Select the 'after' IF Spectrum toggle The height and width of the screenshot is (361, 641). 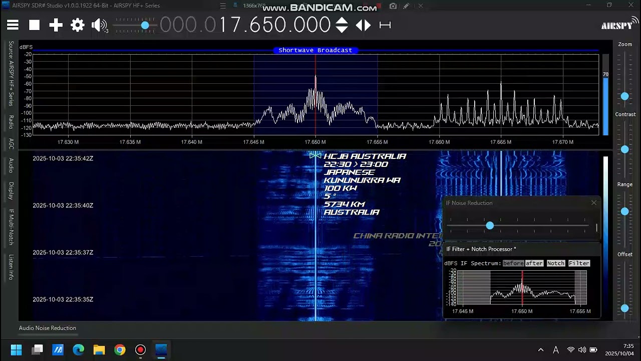point(534,263)
